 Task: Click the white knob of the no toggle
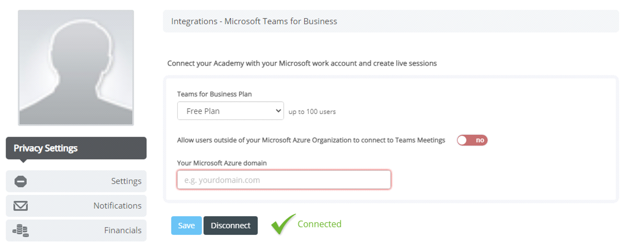(462, 140)
